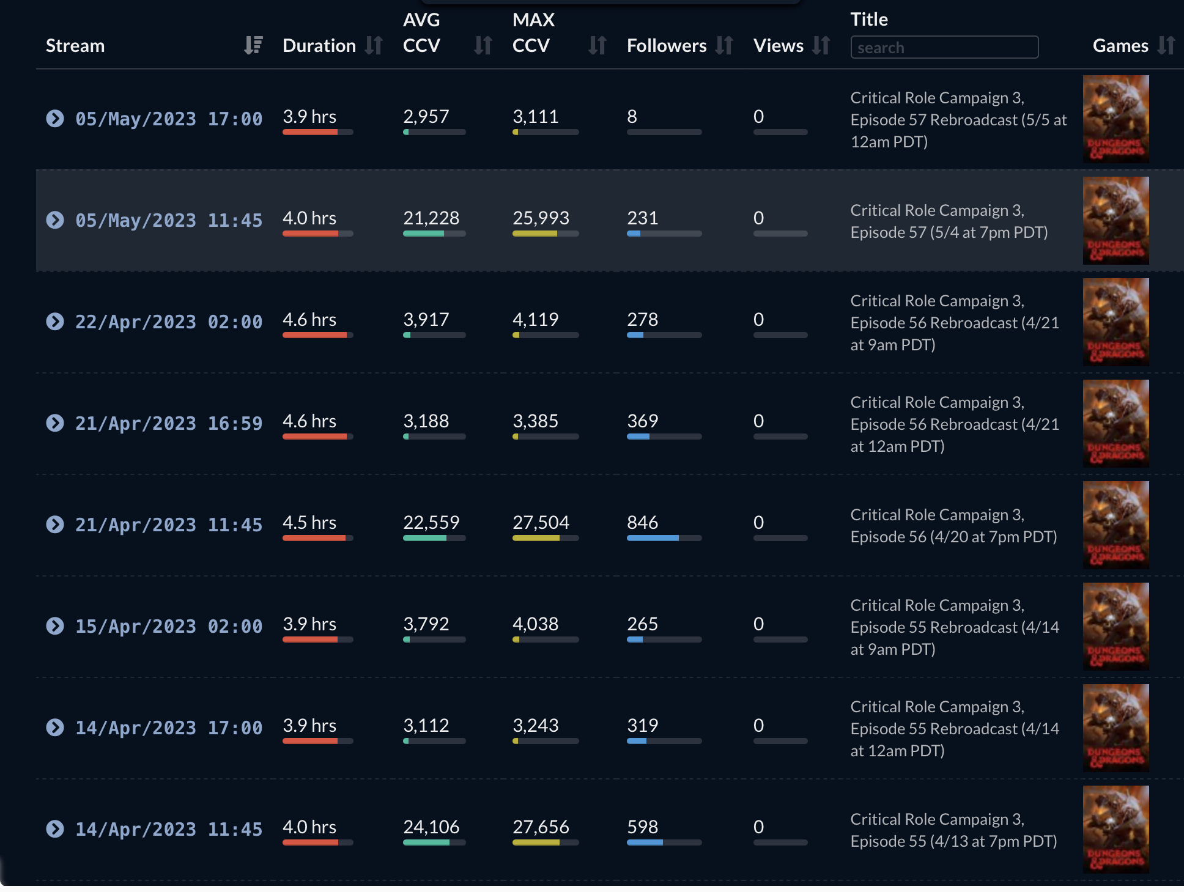This screenshot has width=1184, height=892.
Task: Open stream link 21/Apr/2023 16:59
Action: pos(169,423)
